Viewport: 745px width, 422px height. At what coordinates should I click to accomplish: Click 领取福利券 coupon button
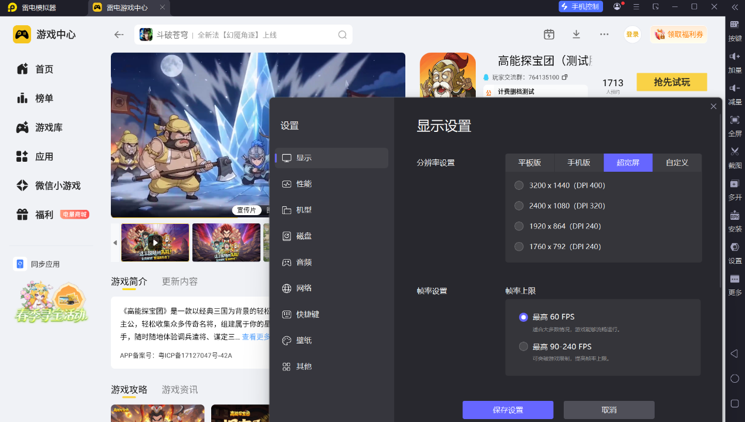tap(678, 35)
